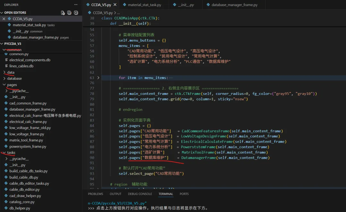This screenshot has width=346, height=212.
Task: Click the Python icon on the material_stat_task.py tab
Action: [x=125, y=4]
